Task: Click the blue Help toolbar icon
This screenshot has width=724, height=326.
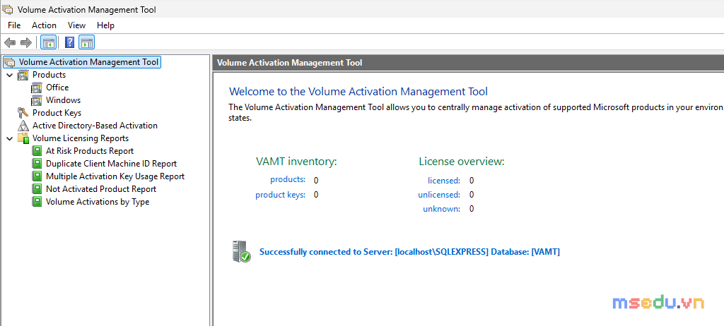Action: 70,43
